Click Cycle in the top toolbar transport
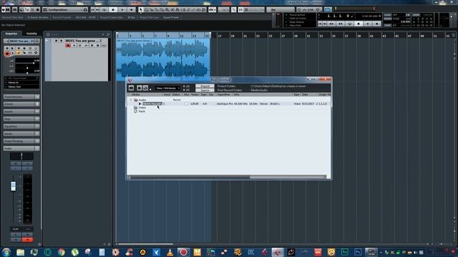Screen dimensions: 458x257 click(x=104, y=9)
